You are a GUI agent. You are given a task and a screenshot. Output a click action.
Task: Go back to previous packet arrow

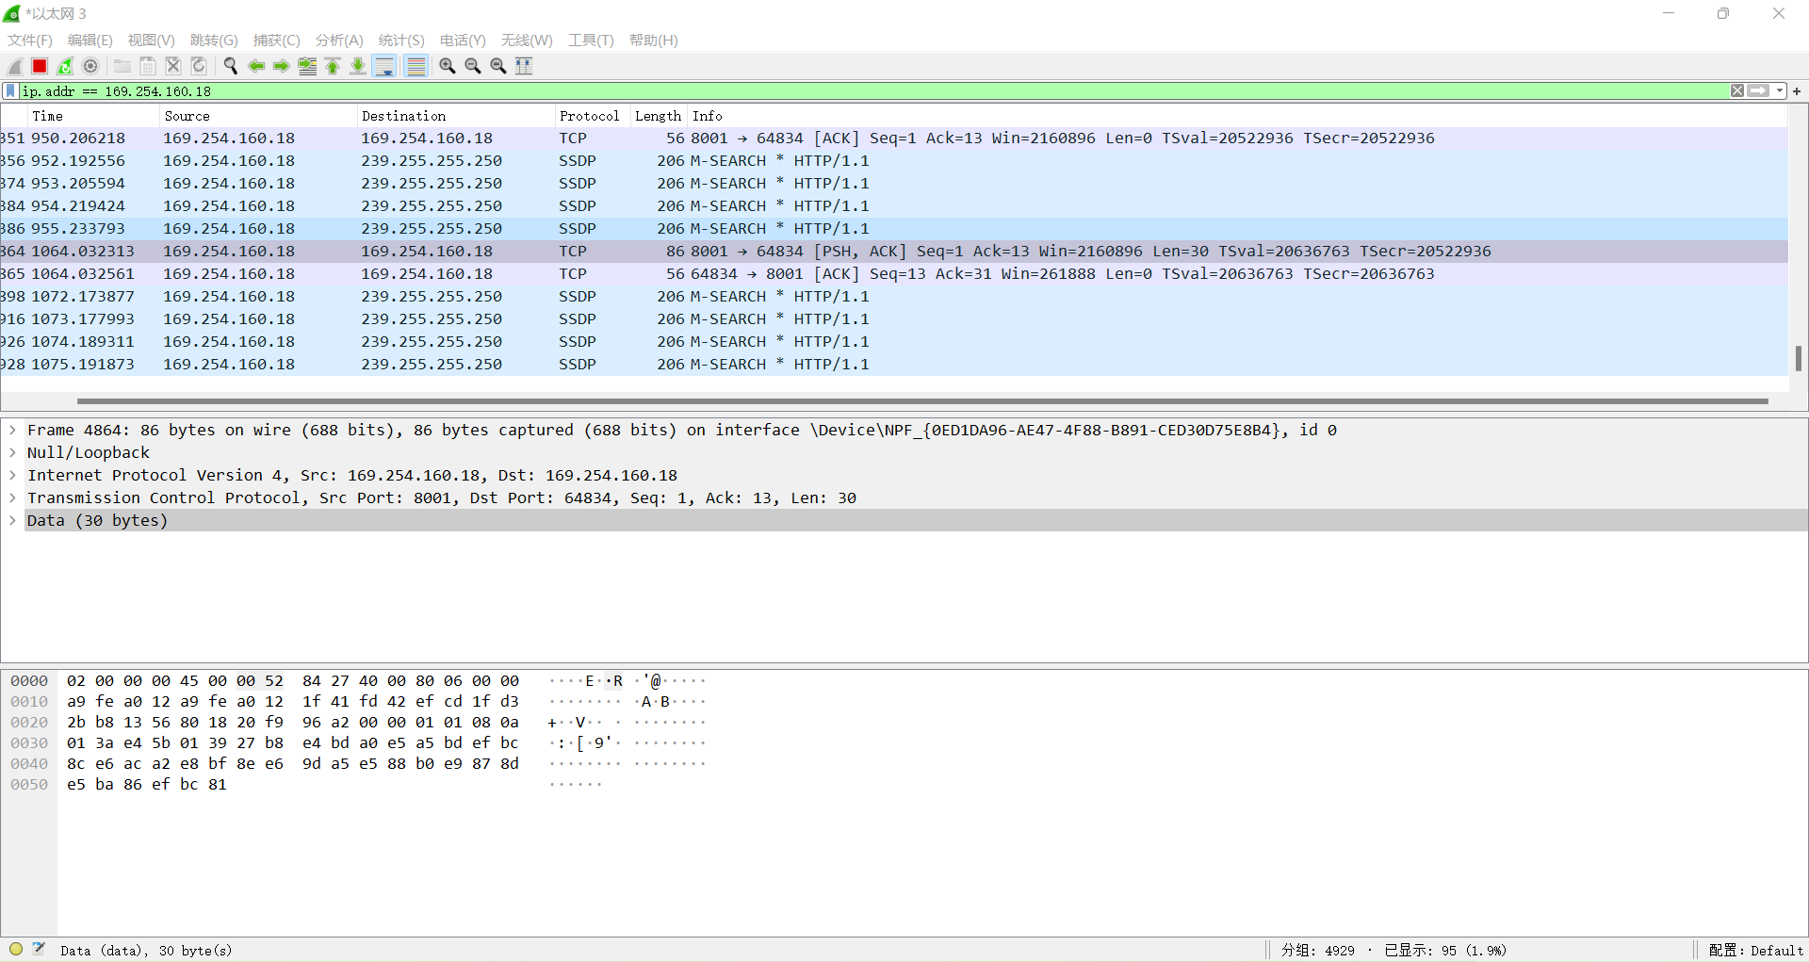256,66
